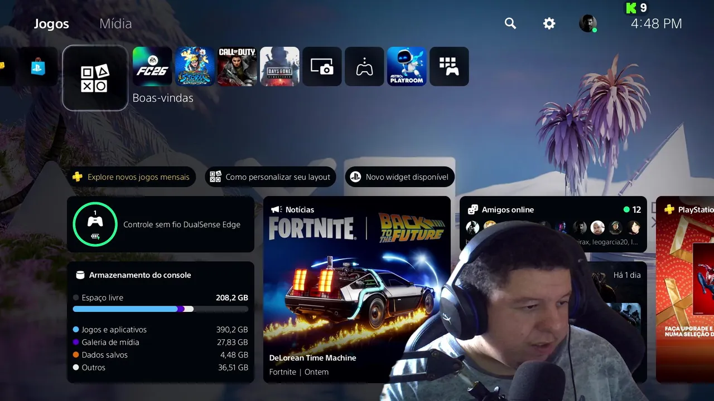Image resolution: width=714 pixels, height=401 pixels.
Task: Open the controller accessories tile
Action: point(364,66)
